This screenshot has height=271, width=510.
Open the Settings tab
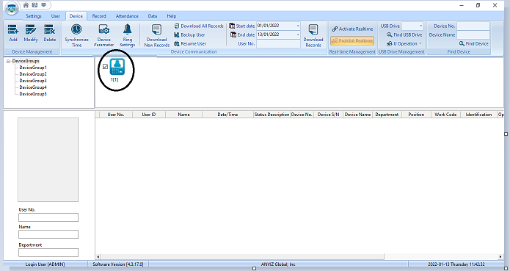click(x=34, y=16)
